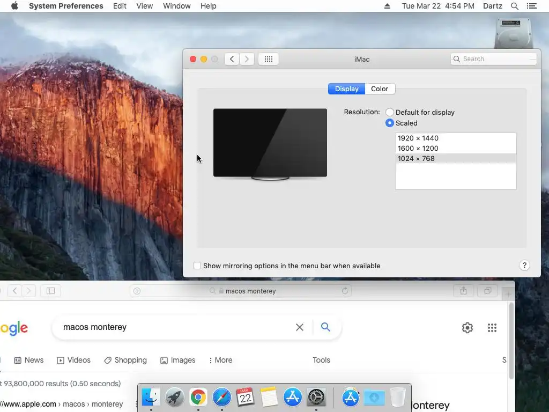This screenshot has height=412, width=549.
Task: Show all preferences grid button
Action: 269,59
